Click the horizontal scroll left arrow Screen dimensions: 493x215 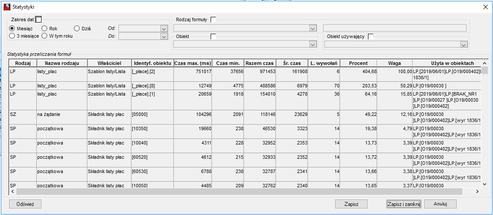point(13,191)
